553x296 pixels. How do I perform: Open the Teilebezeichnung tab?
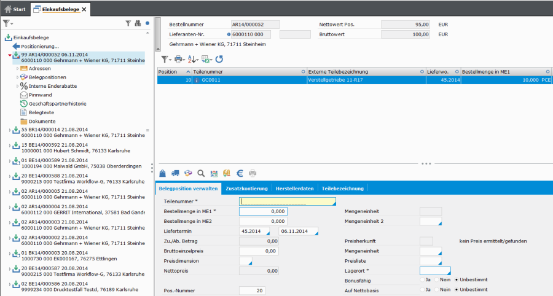click(342, 189)
